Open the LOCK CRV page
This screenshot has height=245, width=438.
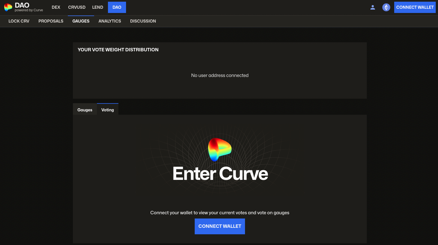19,21
